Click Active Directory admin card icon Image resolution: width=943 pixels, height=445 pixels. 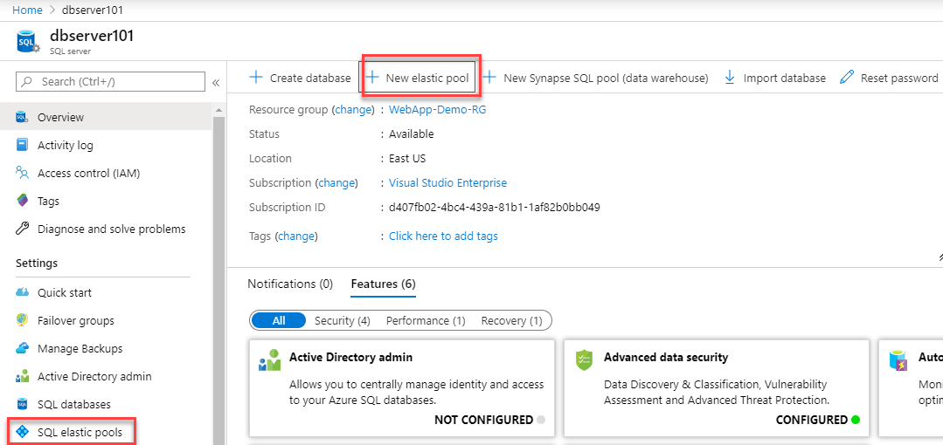click(270, 359)
